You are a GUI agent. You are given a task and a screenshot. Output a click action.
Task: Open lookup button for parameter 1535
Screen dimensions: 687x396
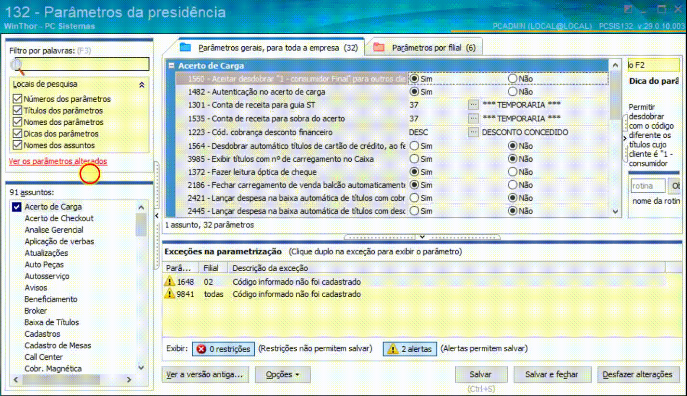coord(474,118)
